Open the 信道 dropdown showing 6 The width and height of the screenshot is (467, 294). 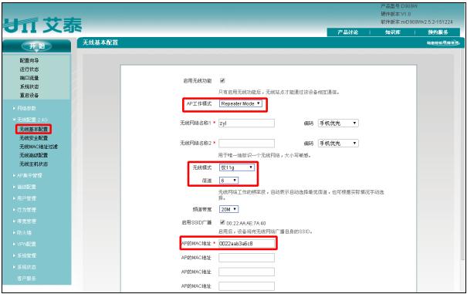(228, 181)
